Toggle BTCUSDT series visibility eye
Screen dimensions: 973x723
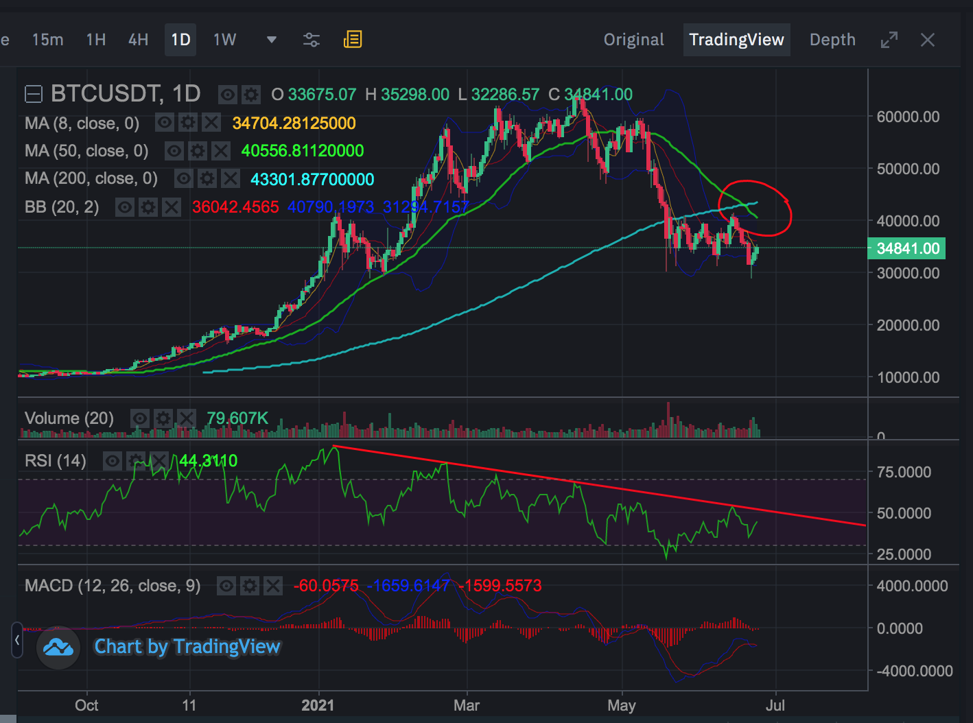click(x=228, y=94)
